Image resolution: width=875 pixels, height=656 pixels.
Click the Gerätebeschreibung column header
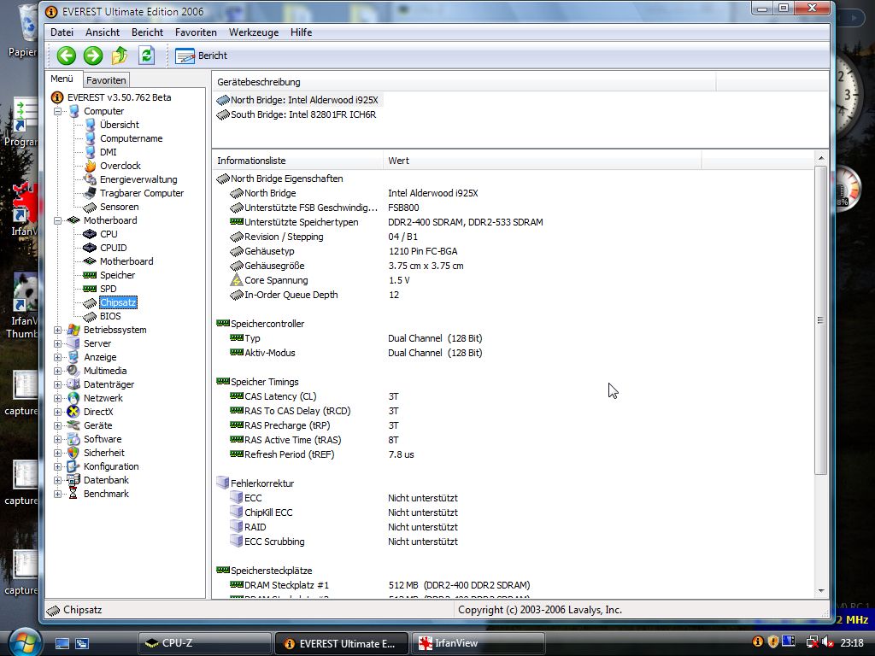pyautogui.click(x=464, y=83)
